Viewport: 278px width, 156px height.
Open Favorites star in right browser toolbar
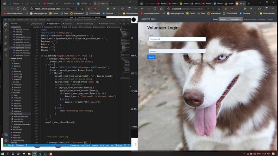point(259,9)
